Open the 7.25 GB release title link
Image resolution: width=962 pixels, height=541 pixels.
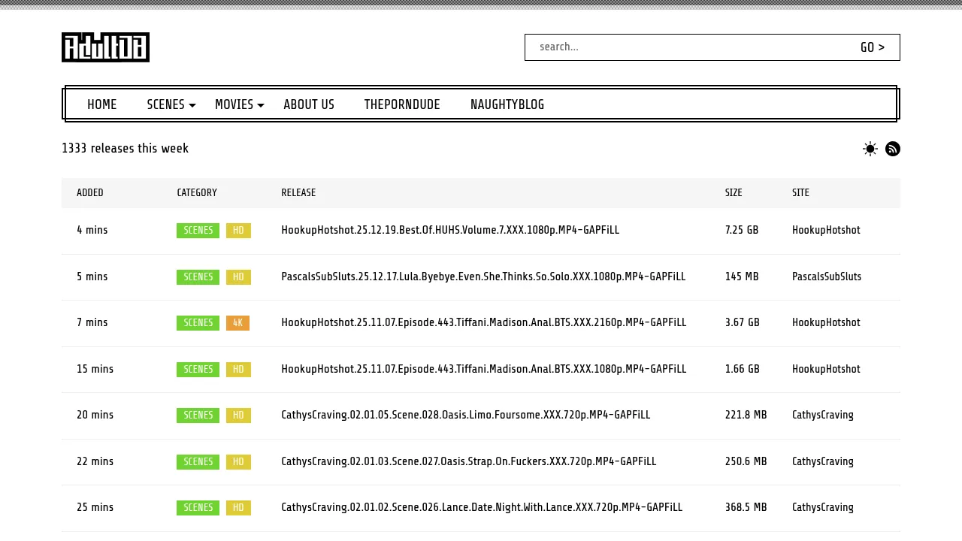point(450,231)
